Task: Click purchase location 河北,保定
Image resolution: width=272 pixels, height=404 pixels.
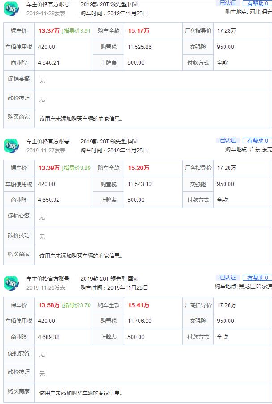Action: pyautogui.click(x=261, y=12)
